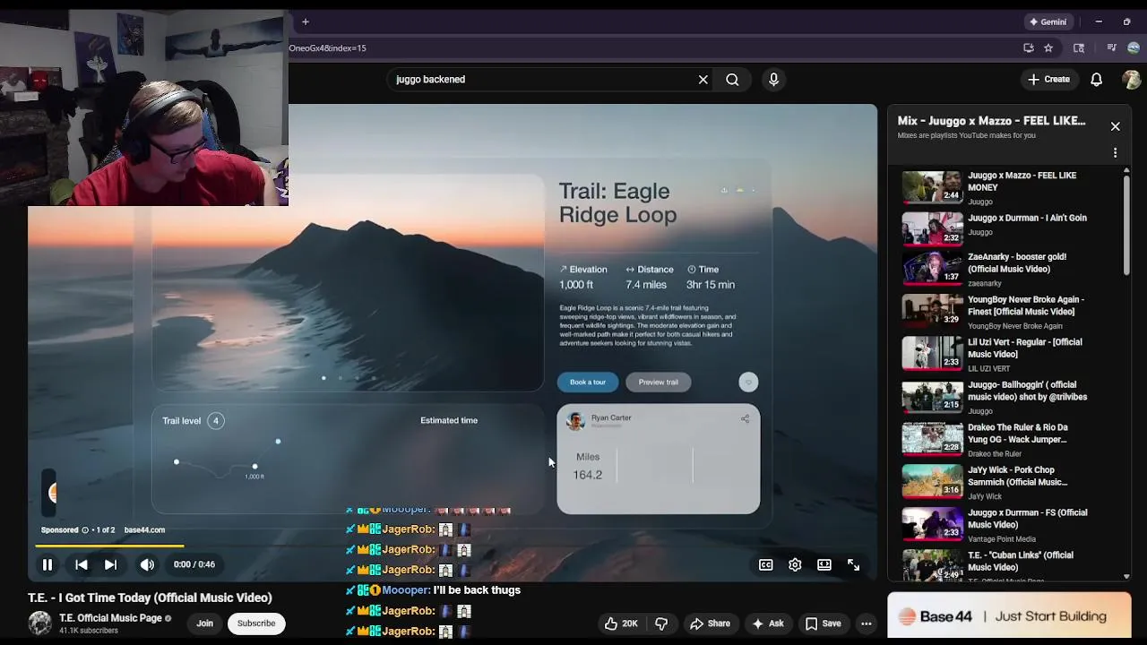This screenshot has height=645, width=1147.
Task: Open the player settings gear
Action: 795,564
